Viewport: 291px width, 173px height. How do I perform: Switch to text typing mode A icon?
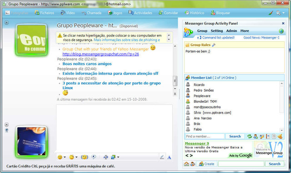click(x=169, y=158)
